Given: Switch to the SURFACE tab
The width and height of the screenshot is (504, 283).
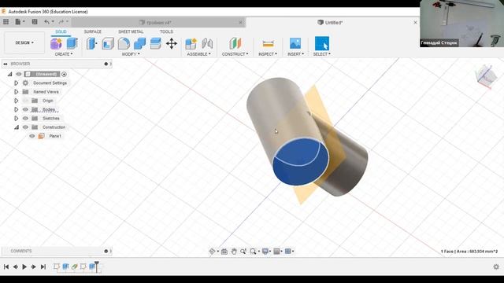Looking at the screenshot, I should tap(93, 31).
